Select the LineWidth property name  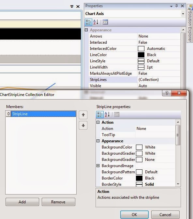click(99, 67)
